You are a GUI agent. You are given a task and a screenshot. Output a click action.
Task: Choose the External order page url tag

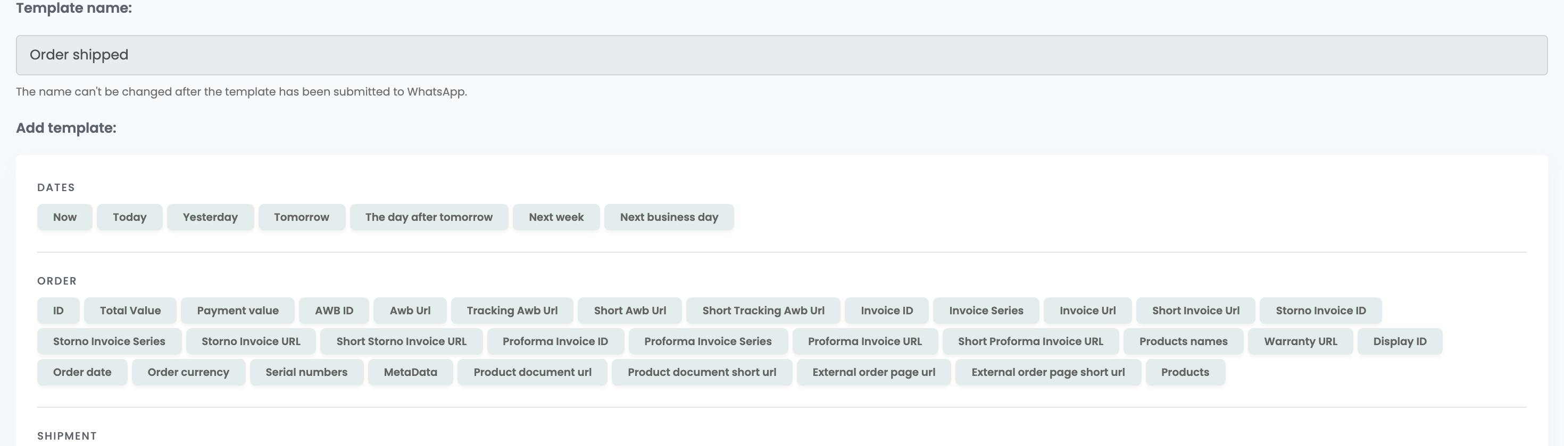(873, 372)
